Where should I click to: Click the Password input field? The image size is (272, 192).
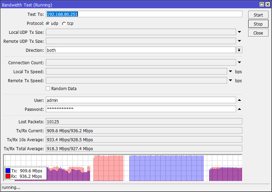click(x=141, y=109)
